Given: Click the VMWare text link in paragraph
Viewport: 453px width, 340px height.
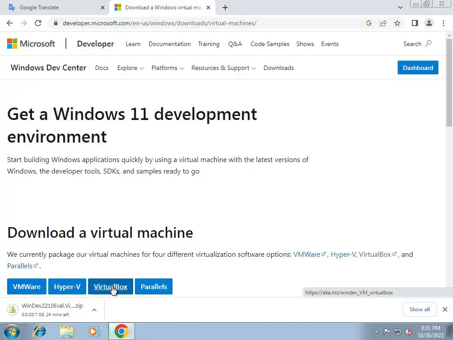Looking at the screenshot, I should 309,255.
